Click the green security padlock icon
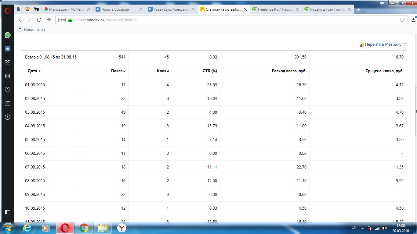Screen dimensions: 417x234 click(70, 20)
